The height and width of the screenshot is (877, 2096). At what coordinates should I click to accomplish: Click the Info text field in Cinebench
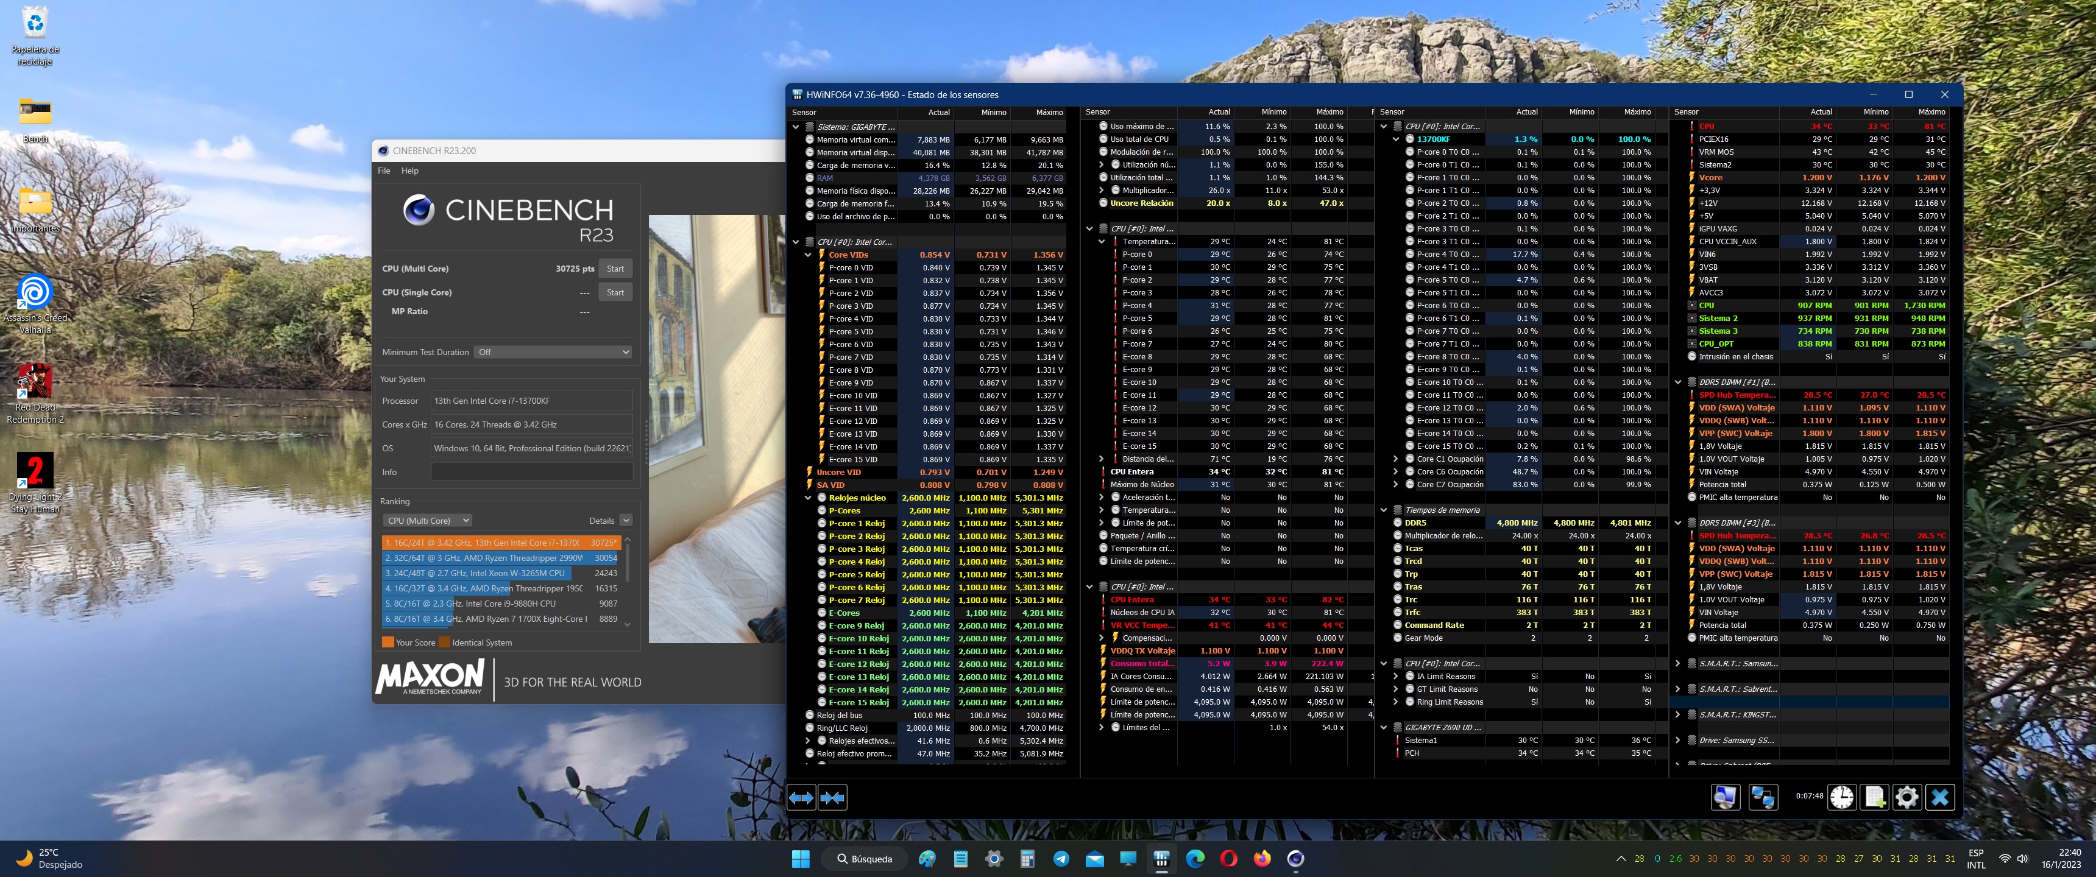point(531,472)
